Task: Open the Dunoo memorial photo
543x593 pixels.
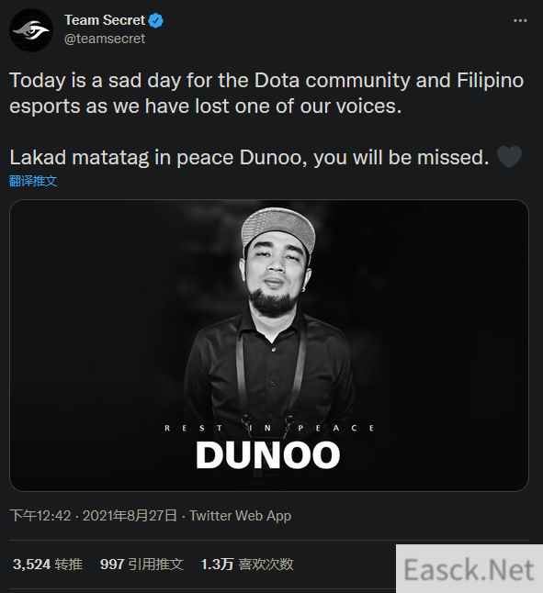Action: tap(268, 345)
